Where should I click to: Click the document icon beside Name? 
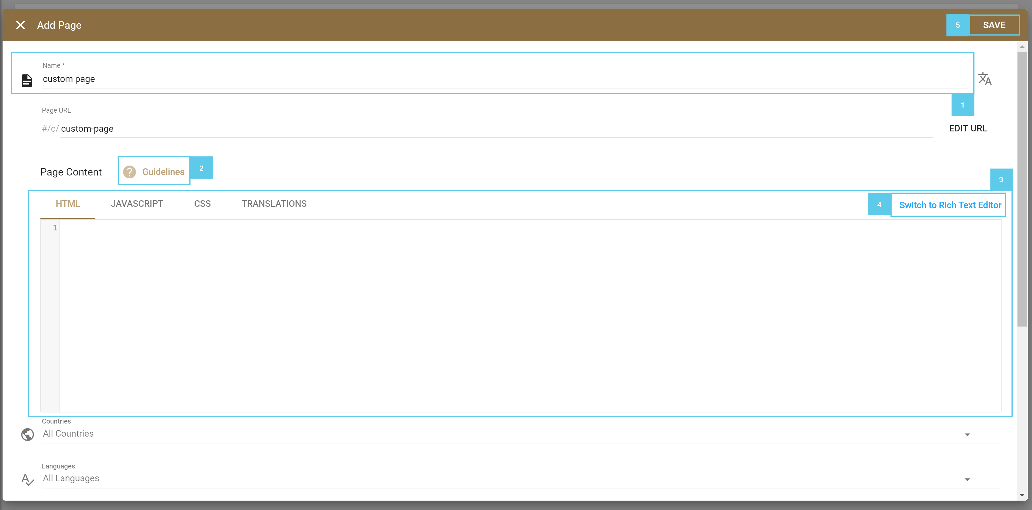pyautogui.click(x=27, y=80)
